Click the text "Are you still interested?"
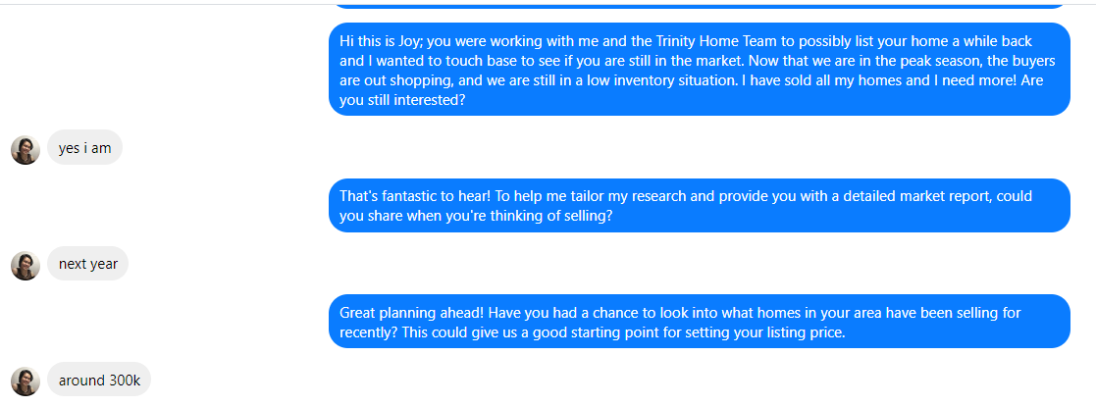 402,98
